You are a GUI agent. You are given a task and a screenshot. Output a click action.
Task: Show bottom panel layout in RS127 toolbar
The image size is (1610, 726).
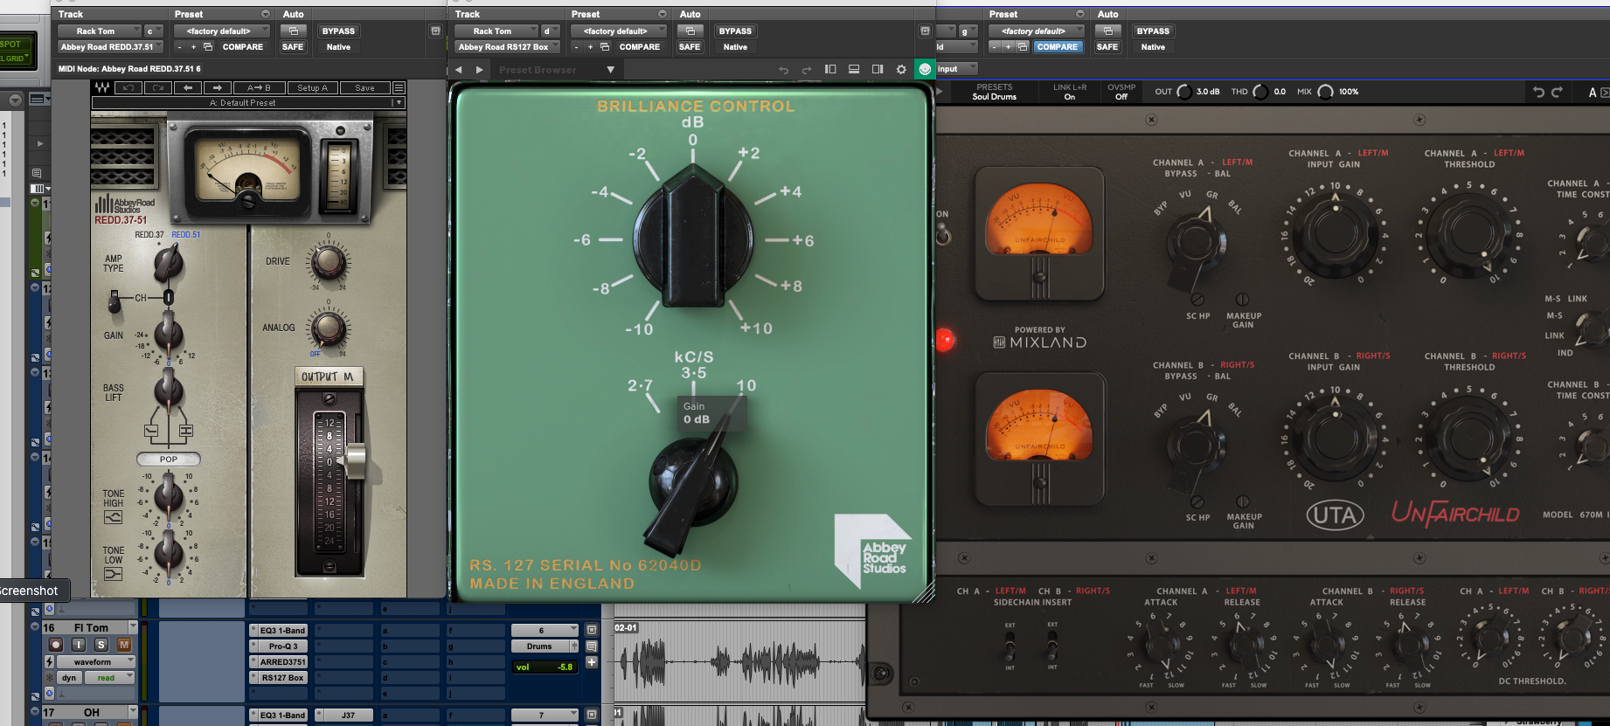click(854, 69)
